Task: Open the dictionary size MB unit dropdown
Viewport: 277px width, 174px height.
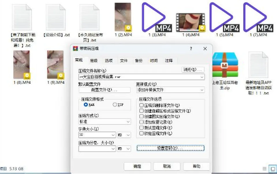Action: tap(124, 135)
